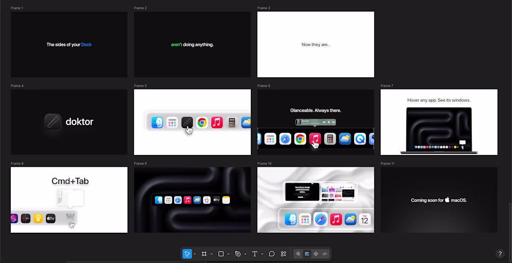This screenshot has height=263, width=512.
Task: Click Safari icon in Frame 10 dock
Action: click(x=320, y=219)
